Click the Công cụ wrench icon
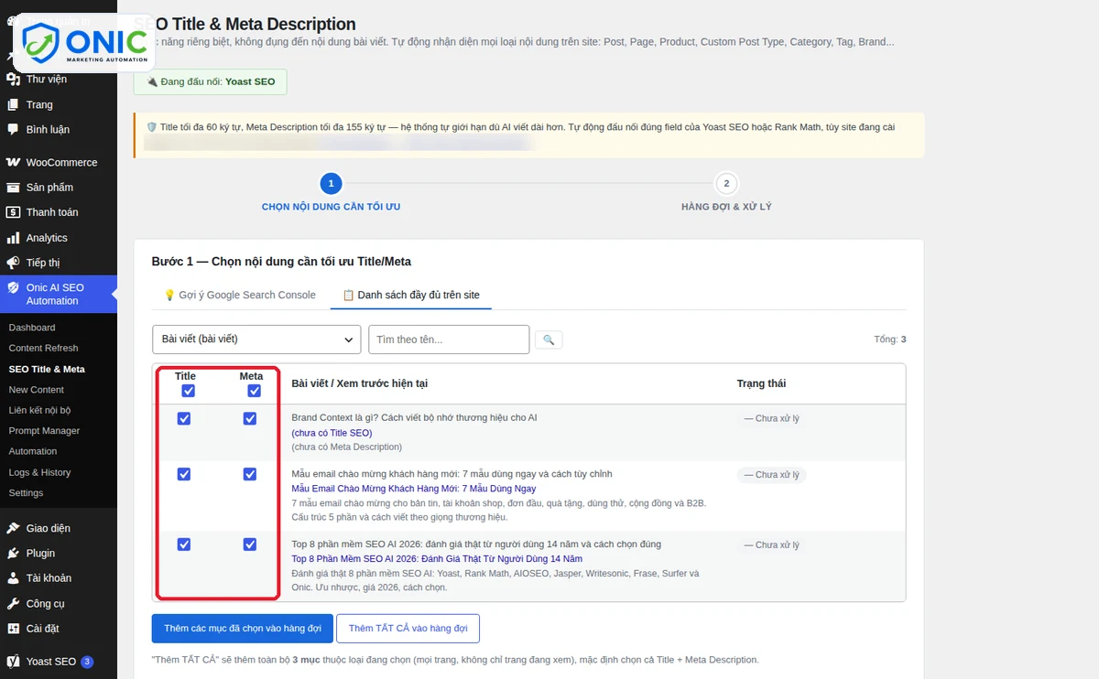This screenshot has height=679, width=1099. (13, 604)
